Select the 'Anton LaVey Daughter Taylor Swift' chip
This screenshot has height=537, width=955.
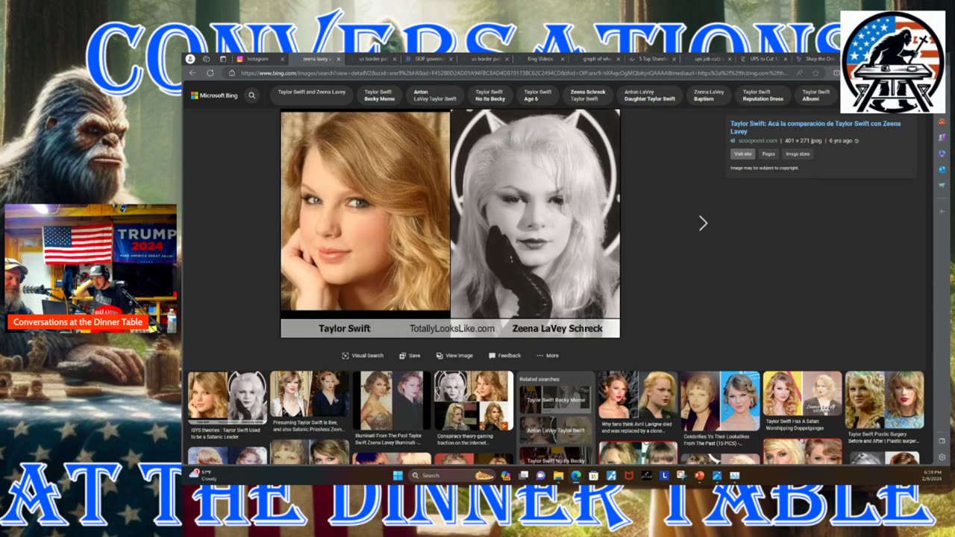click(x=650, y=95)
